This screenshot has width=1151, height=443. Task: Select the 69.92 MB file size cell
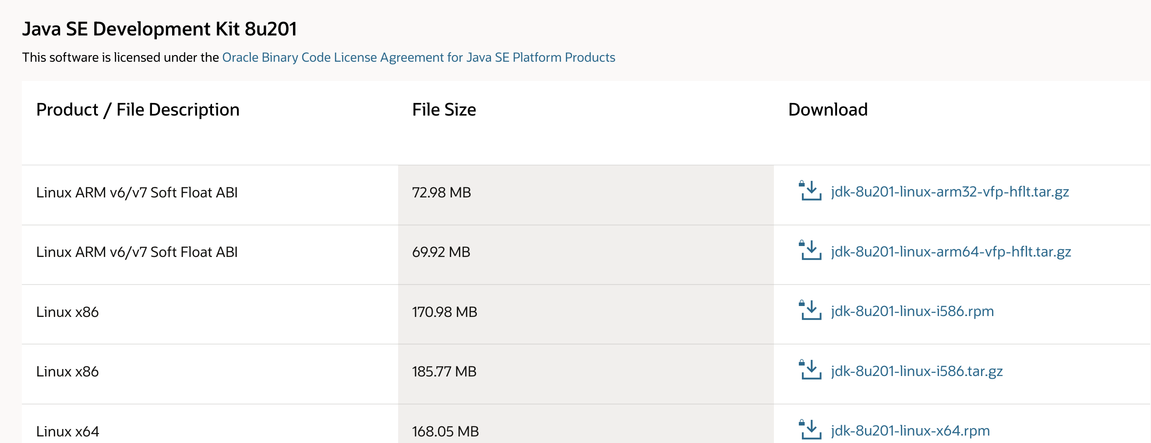tap(586, 254)
